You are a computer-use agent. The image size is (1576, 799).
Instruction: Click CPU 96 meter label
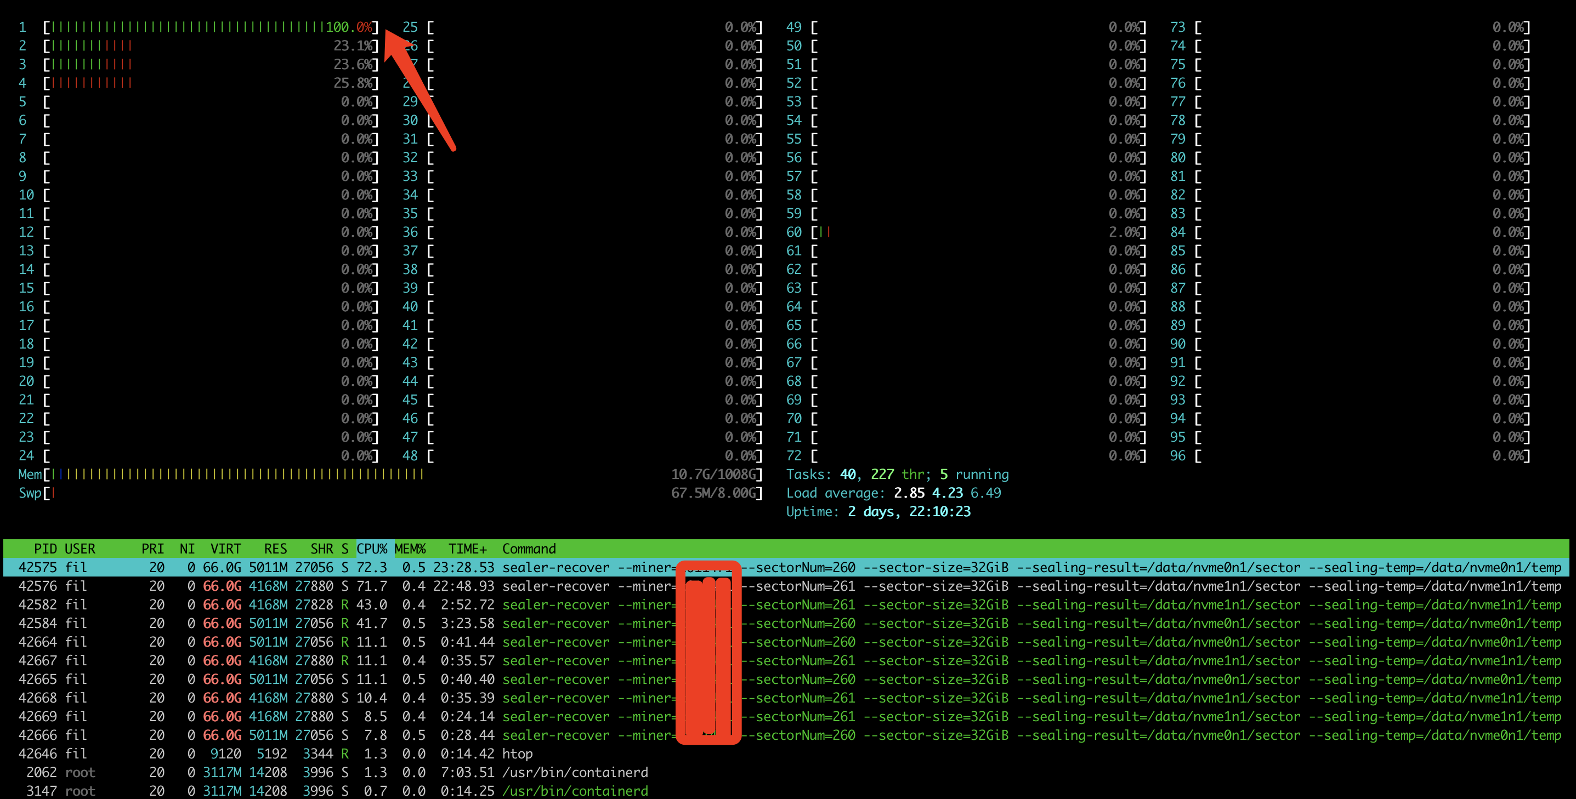coord(1178,455)
